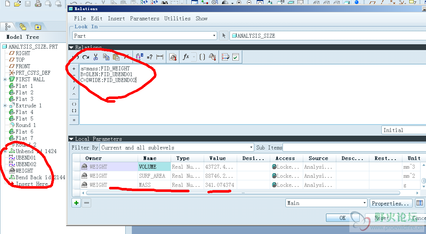Insert parentheses into relations

[x=74, y=104]
